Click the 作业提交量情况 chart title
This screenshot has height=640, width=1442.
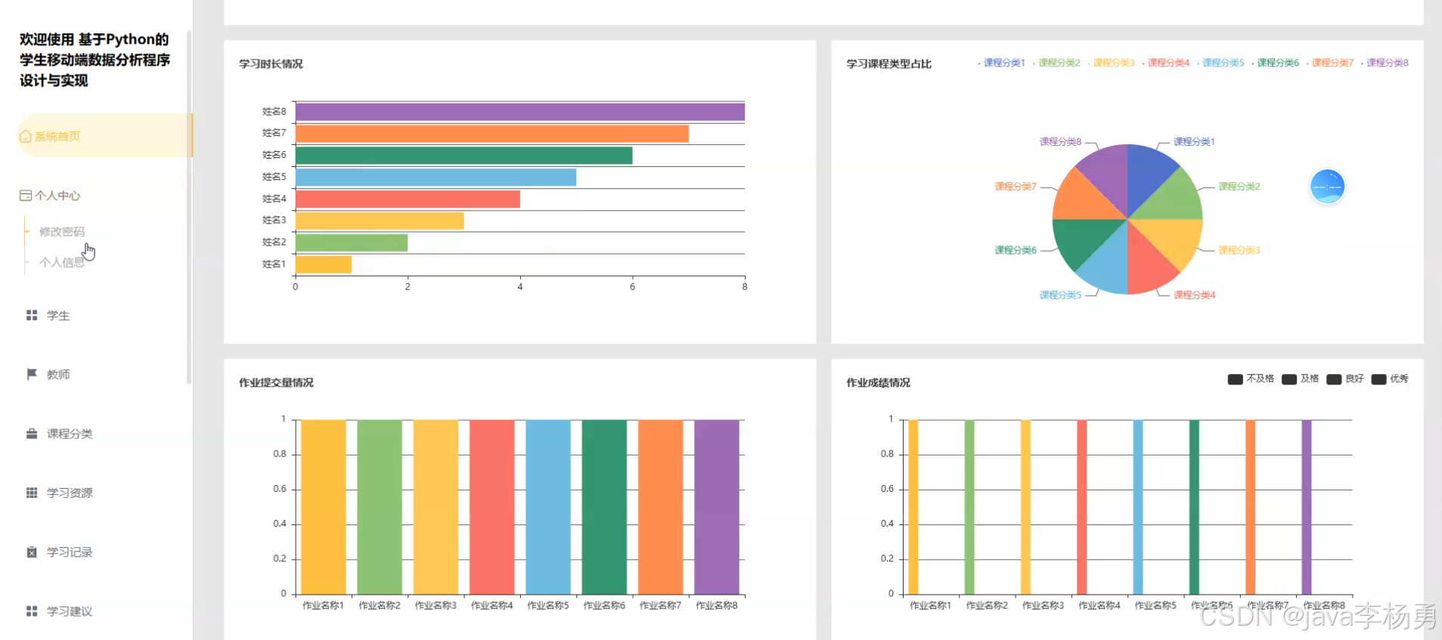276,383
